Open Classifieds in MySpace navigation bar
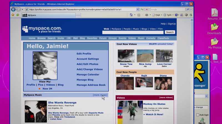This screenshot has height=124, width=222. click(163, 38)
